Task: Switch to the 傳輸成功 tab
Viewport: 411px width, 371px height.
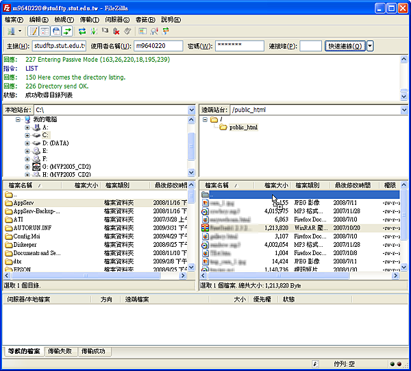Action: pos(93,351)
